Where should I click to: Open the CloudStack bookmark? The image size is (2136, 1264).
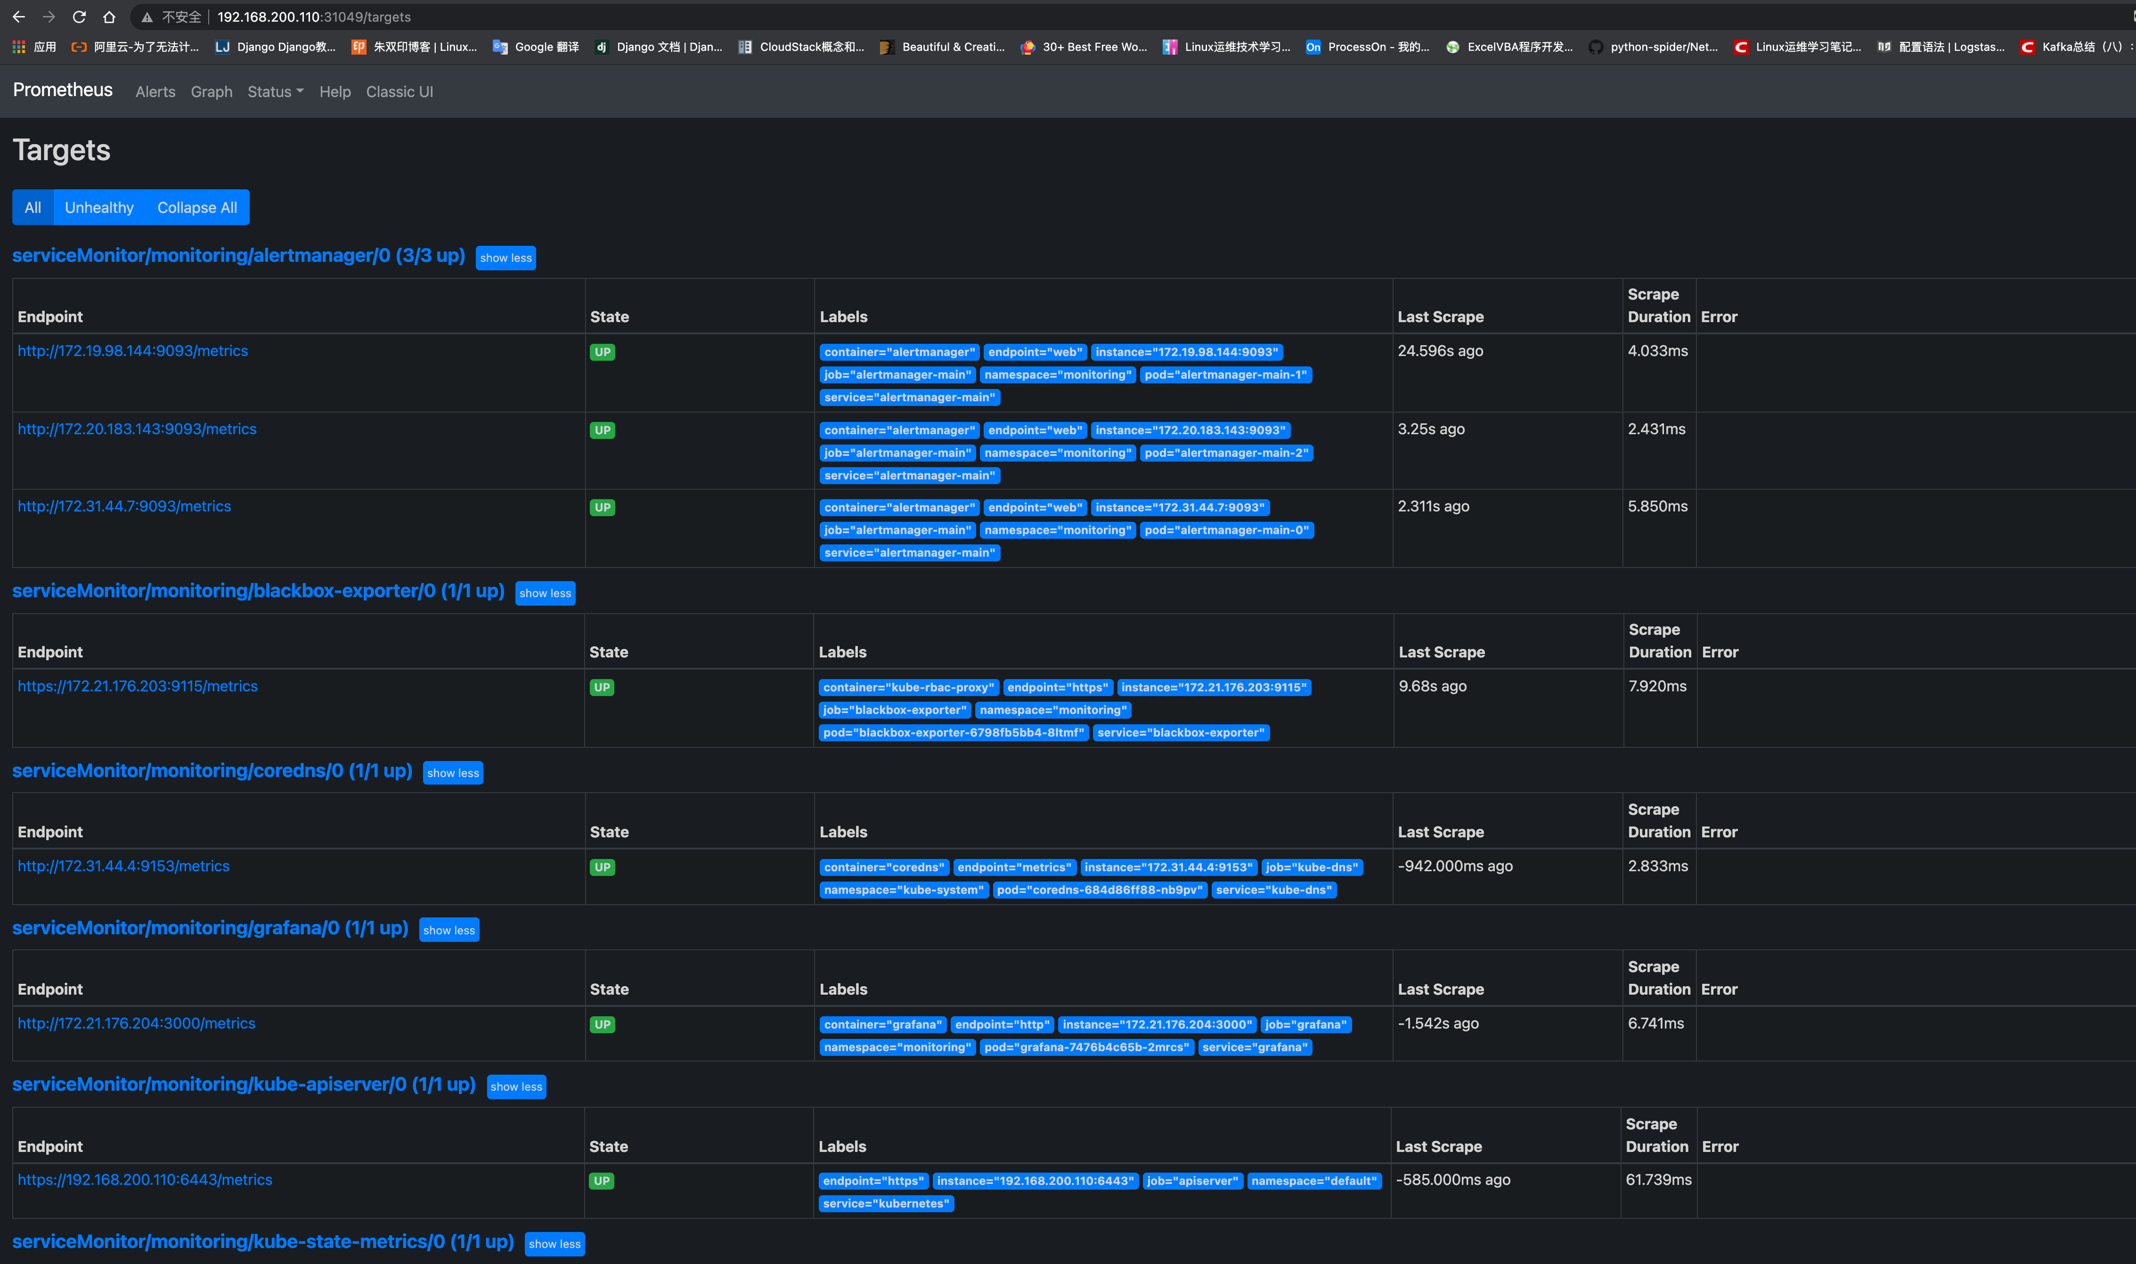pos(801,47)
